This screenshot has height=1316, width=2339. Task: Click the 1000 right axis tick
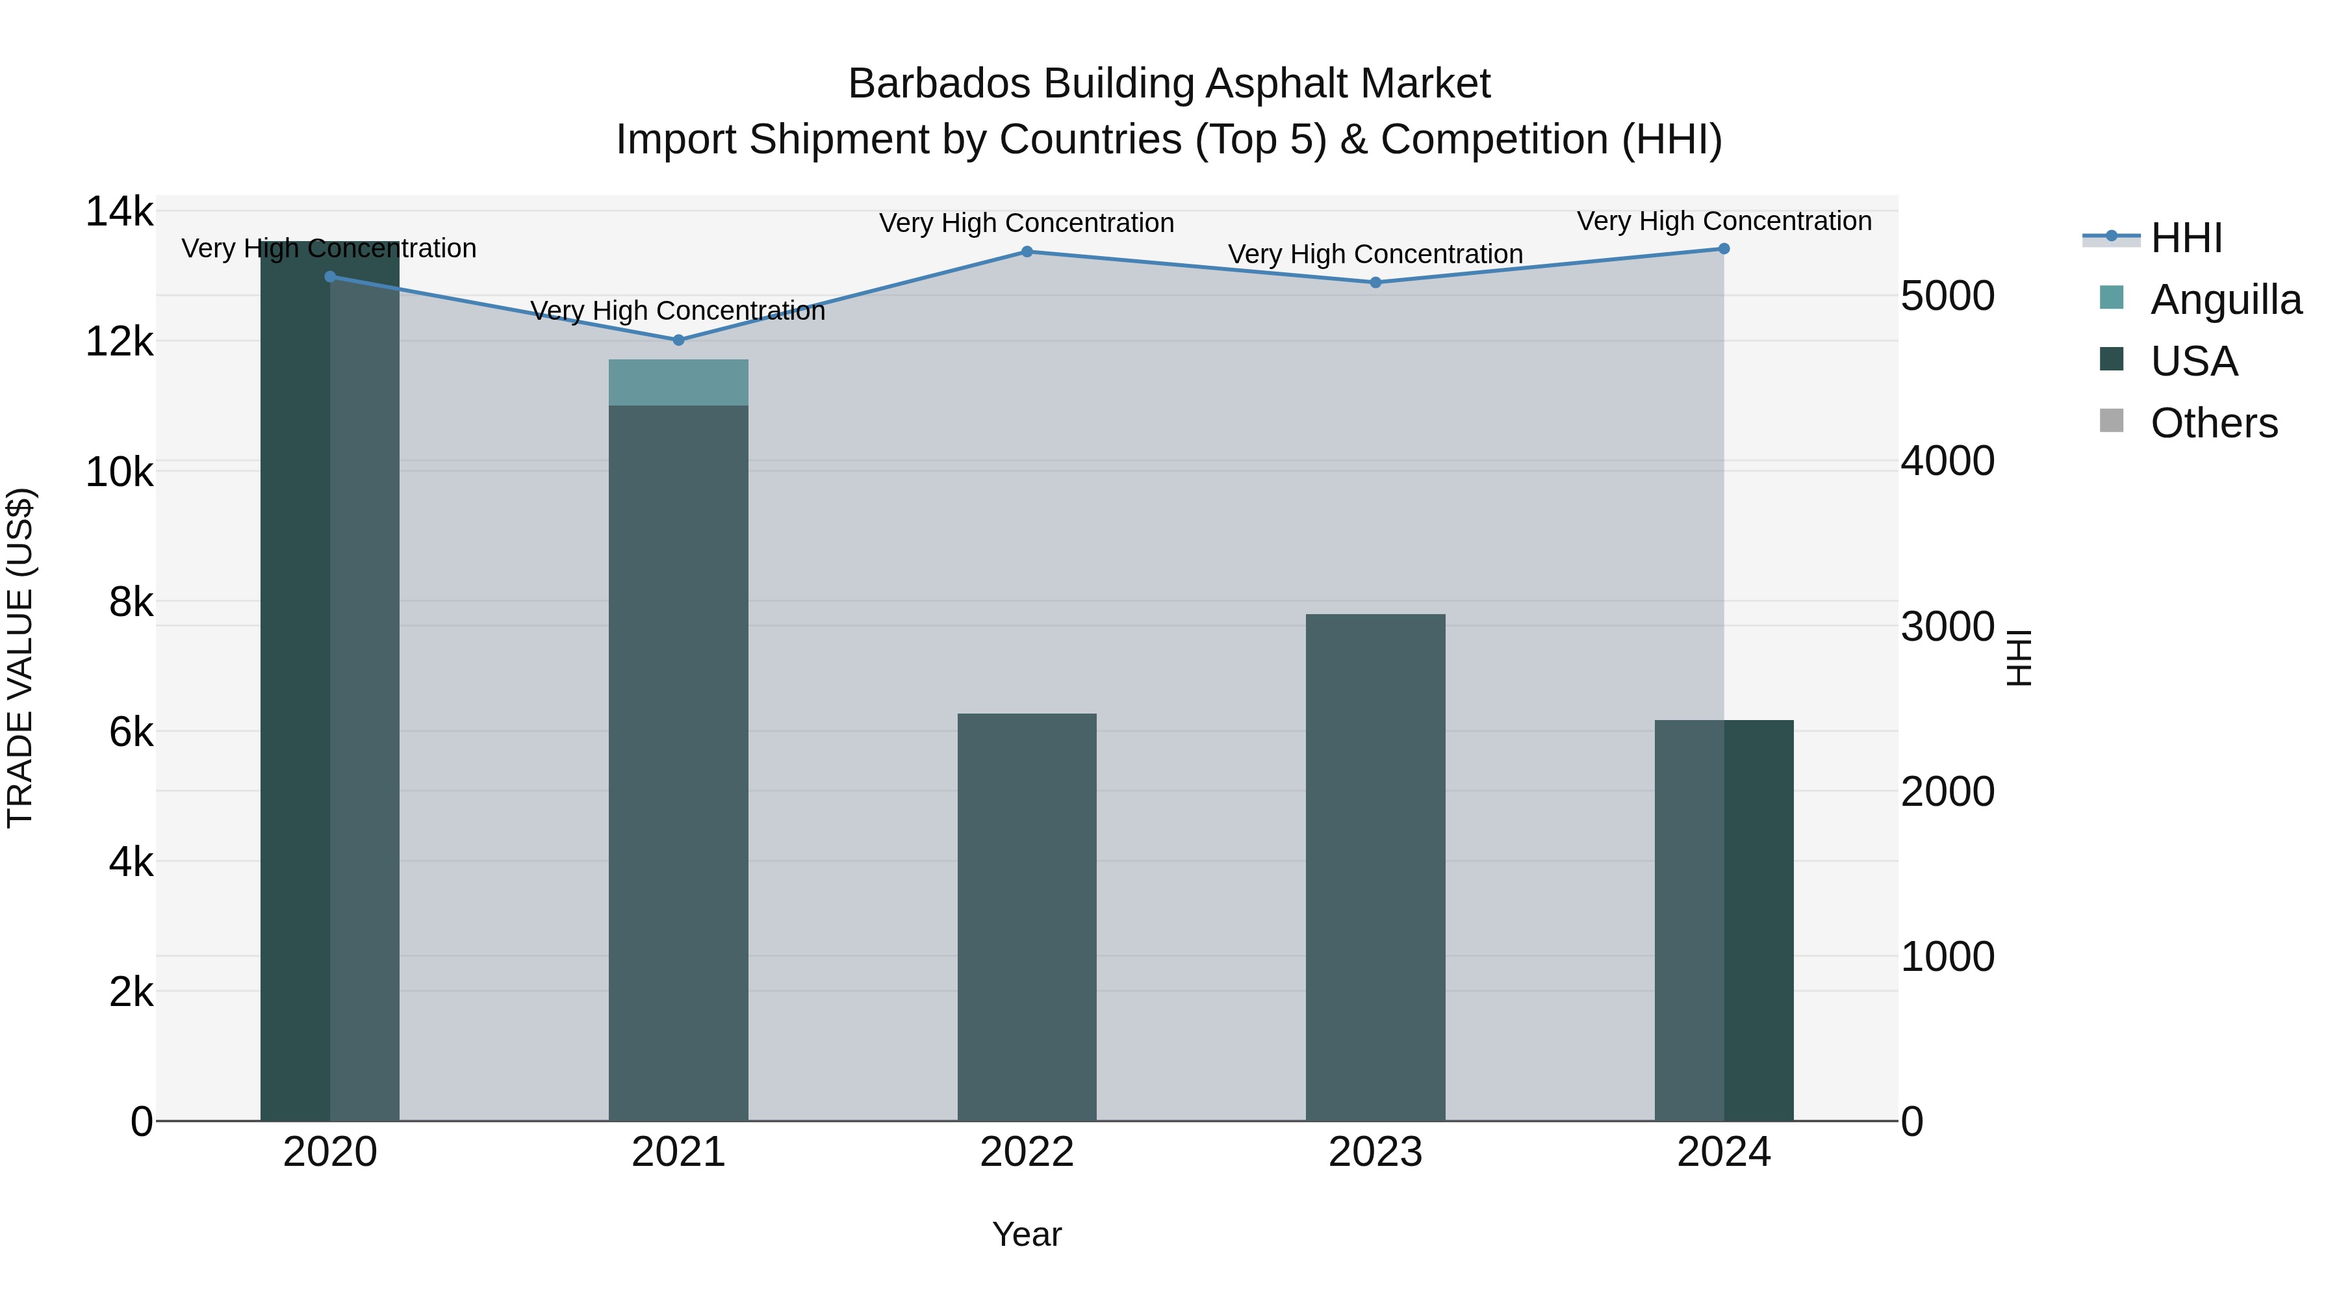(1948, 957)
